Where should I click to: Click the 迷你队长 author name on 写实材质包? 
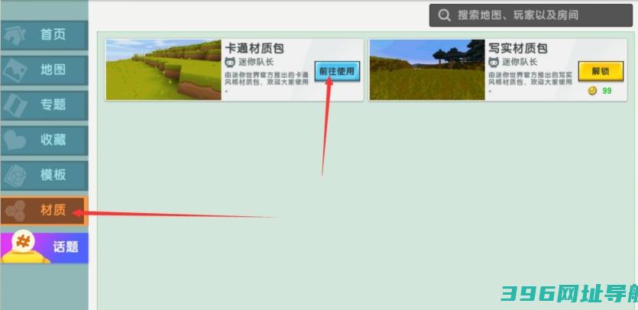coord(520,63)
